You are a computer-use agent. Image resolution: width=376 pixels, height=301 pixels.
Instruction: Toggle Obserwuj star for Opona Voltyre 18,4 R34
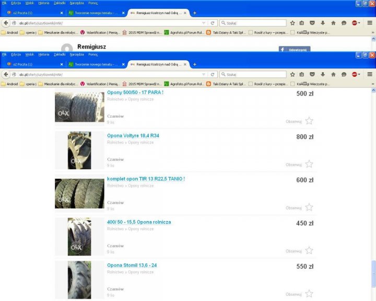(x=309, y=164)
